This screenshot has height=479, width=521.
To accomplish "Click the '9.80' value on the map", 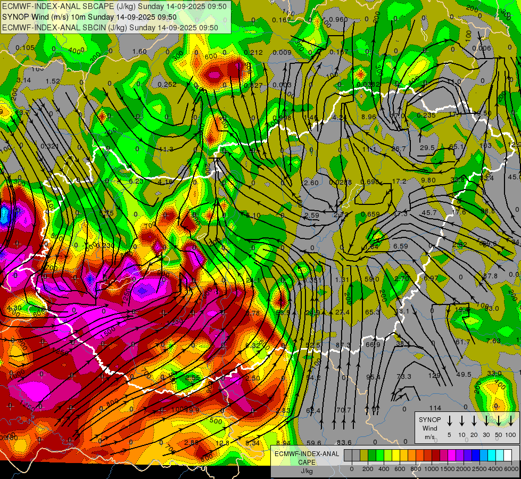I will click(428, 180).
